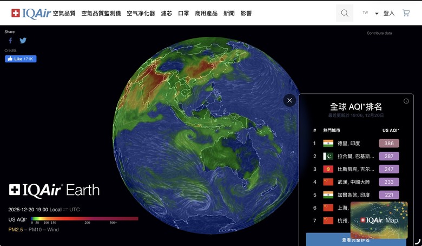422x246 pixels.
Task: Click the 德里, 印度 ranking row
Action: coord(356,144)
